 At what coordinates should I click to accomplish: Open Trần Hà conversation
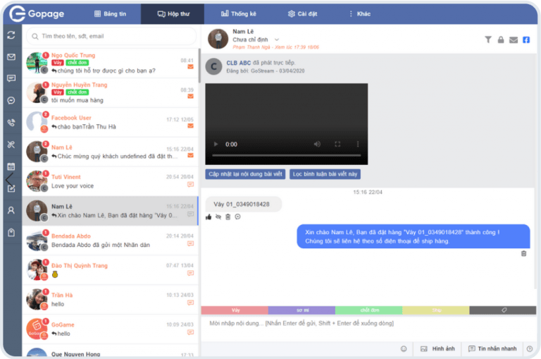point(110,300)
